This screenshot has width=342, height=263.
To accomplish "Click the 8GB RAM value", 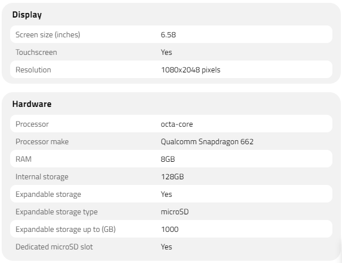I will [168, 159].
